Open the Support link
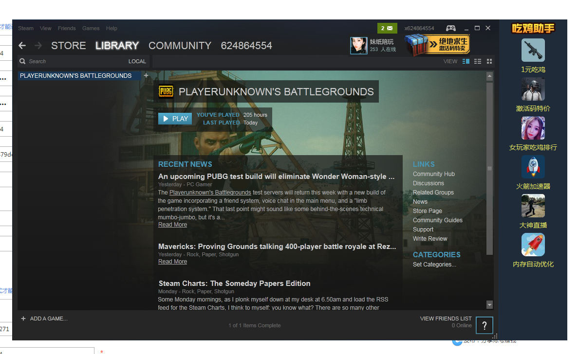Screen dimensions: 578x354 tap(423, 229)
